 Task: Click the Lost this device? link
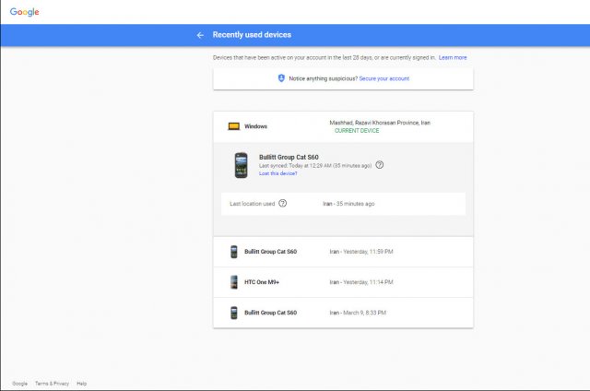[x=278, y=173]
